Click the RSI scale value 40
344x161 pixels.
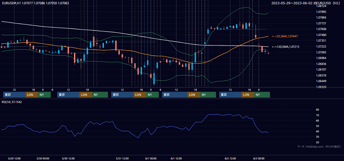[317, 131]
